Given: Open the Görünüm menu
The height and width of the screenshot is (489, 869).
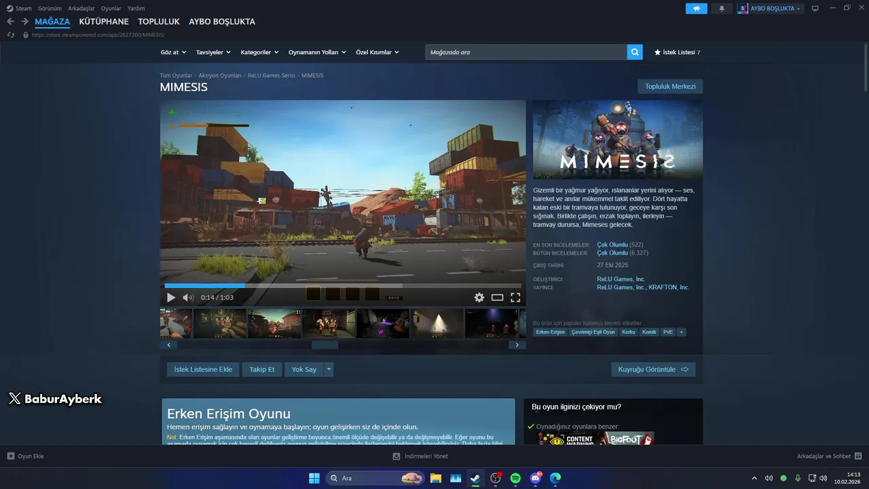Looking at the screenshot, I should tap(50, 9).
